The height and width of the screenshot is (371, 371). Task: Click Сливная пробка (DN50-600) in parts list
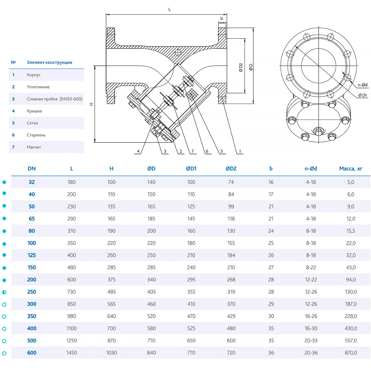point(54,99)
